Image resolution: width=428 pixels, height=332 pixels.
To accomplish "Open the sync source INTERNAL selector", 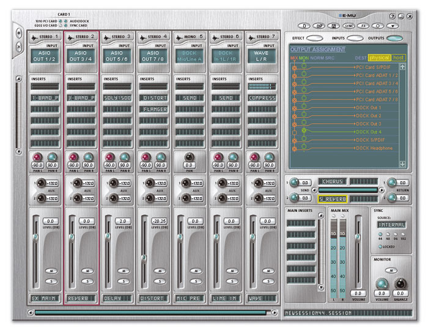I will click(391, 225).
